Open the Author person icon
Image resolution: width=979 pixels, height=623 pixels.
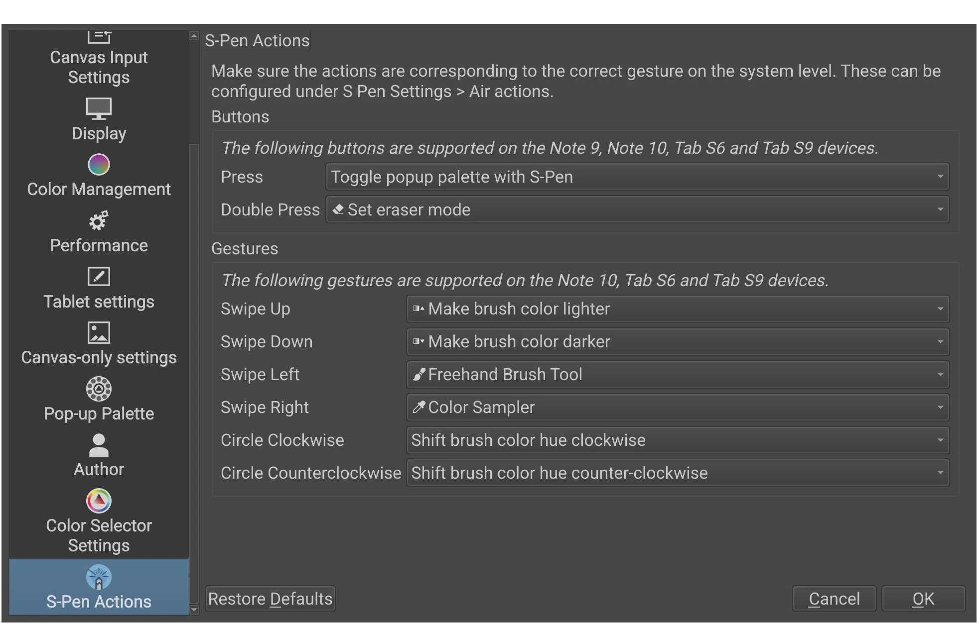click(99, 445)
